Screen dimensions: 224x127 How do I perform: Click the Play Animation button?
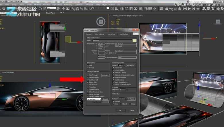coord(190,9)
